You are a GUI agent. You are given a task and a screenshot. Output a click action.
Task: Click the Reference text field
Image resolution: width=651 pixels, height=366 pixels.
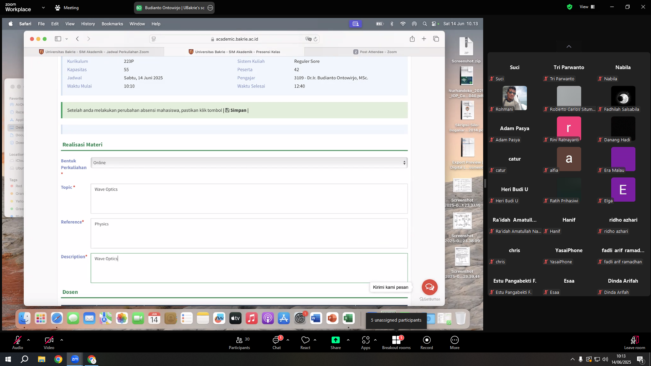coord(249,233)
